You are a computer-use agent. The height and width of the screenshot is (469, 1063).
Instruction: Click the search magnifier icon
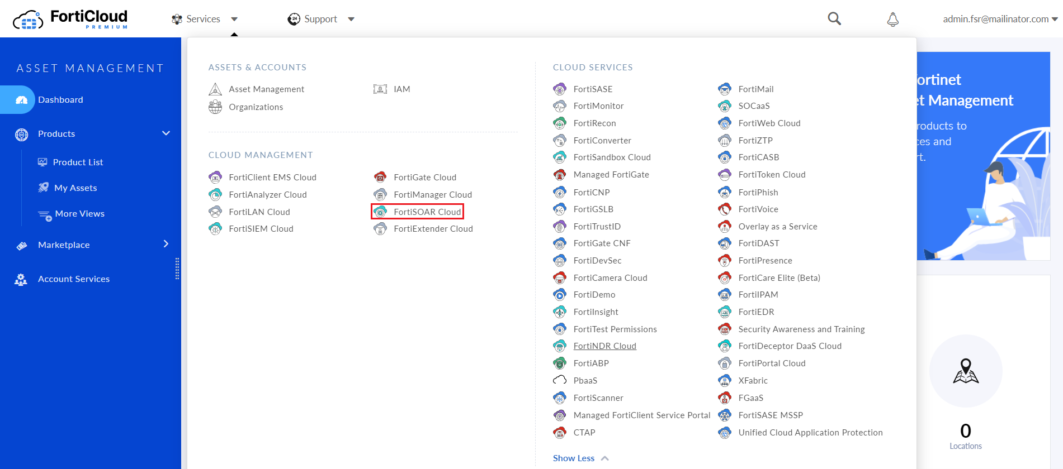pyautogui.click(x=834, y=18)
